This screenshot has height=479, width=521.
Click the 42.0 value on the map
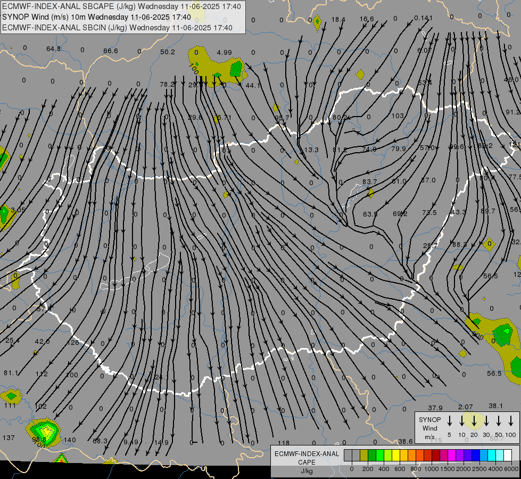(x=42, y=342)
